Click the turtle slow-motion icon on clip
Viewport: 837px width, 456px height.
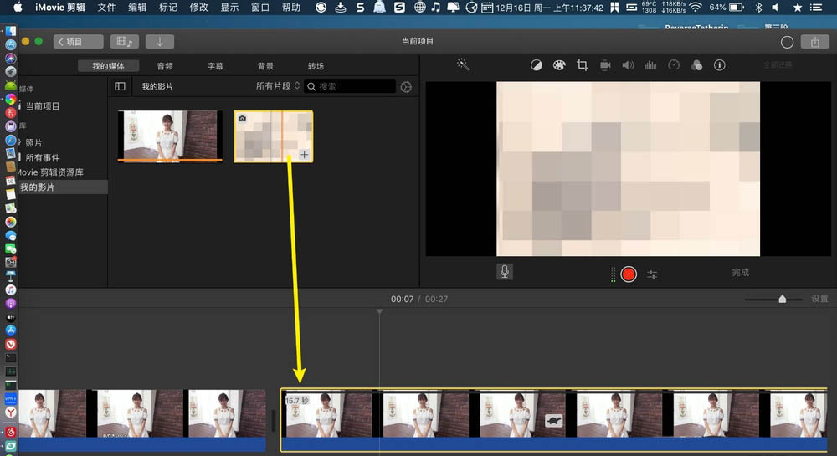[554, 421]
